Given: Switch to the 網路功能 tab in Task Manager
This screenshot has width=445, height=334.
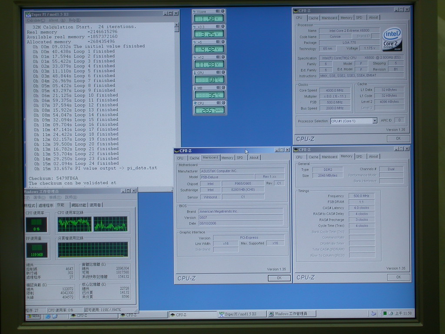Looking at the screenshot, I should pyautogui.click(x=79, y=205).
